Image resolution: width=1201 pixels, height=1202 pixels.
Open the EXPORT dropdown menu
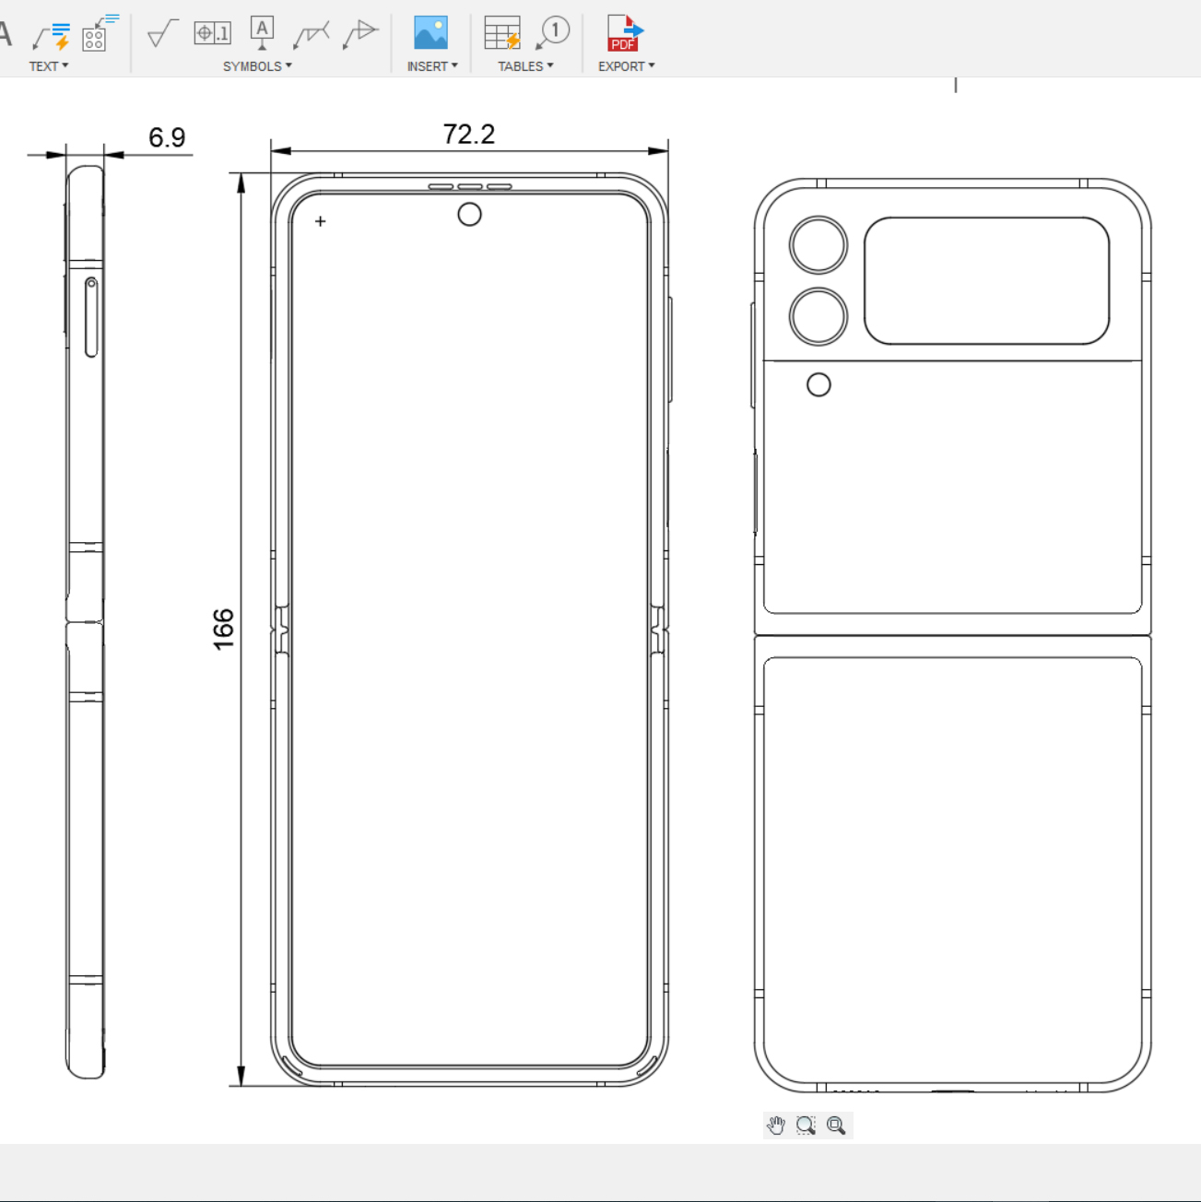pos(626,66)
